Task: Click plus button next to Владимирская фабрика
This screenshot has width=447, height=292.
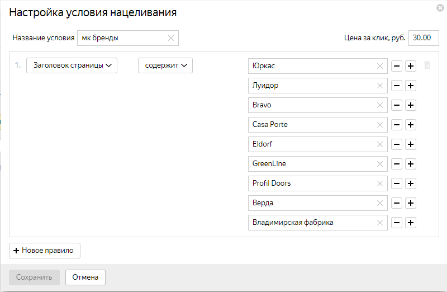Action: [410, 223]
